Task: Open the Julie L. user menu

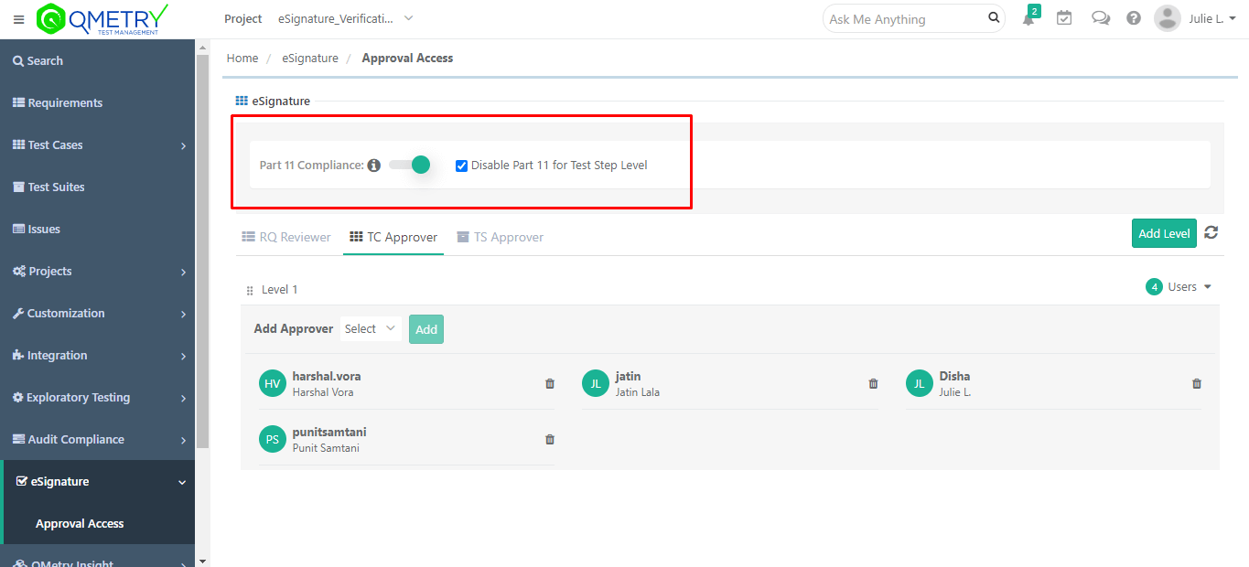Action: (1212, 18)
